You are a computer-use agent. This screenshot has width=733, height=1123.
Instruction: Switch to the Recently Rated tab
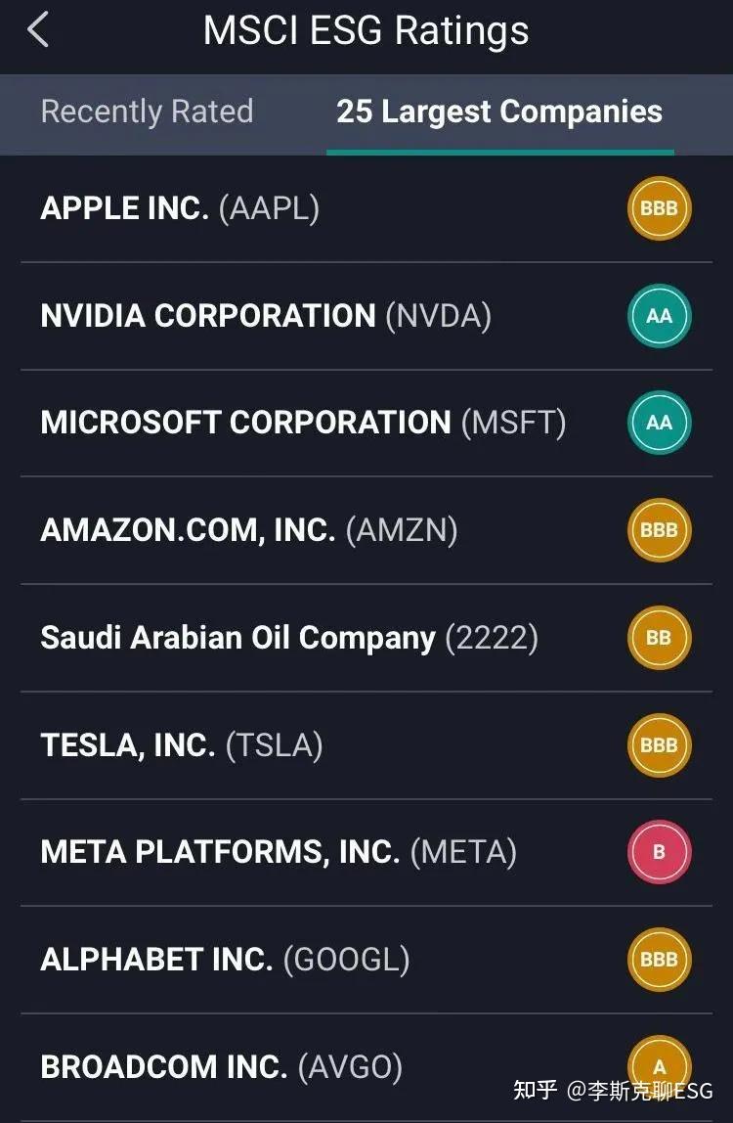tap(147, 112)
